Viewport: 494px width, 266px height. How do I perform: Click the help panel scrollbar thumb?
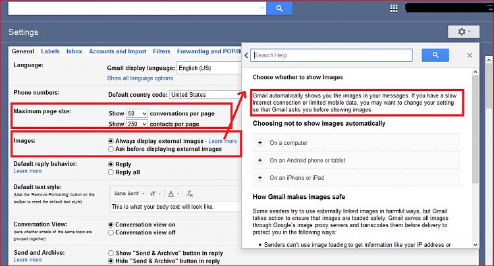(475, 129)
